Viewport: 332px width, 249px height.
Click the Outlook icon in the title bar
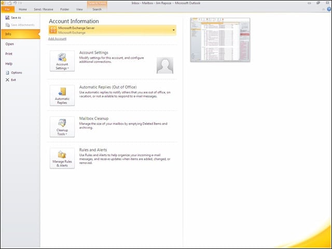tap(2, 3)
